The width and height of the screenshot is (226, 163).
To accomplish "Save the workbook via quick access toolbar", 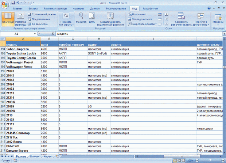I will coord(13,3).
